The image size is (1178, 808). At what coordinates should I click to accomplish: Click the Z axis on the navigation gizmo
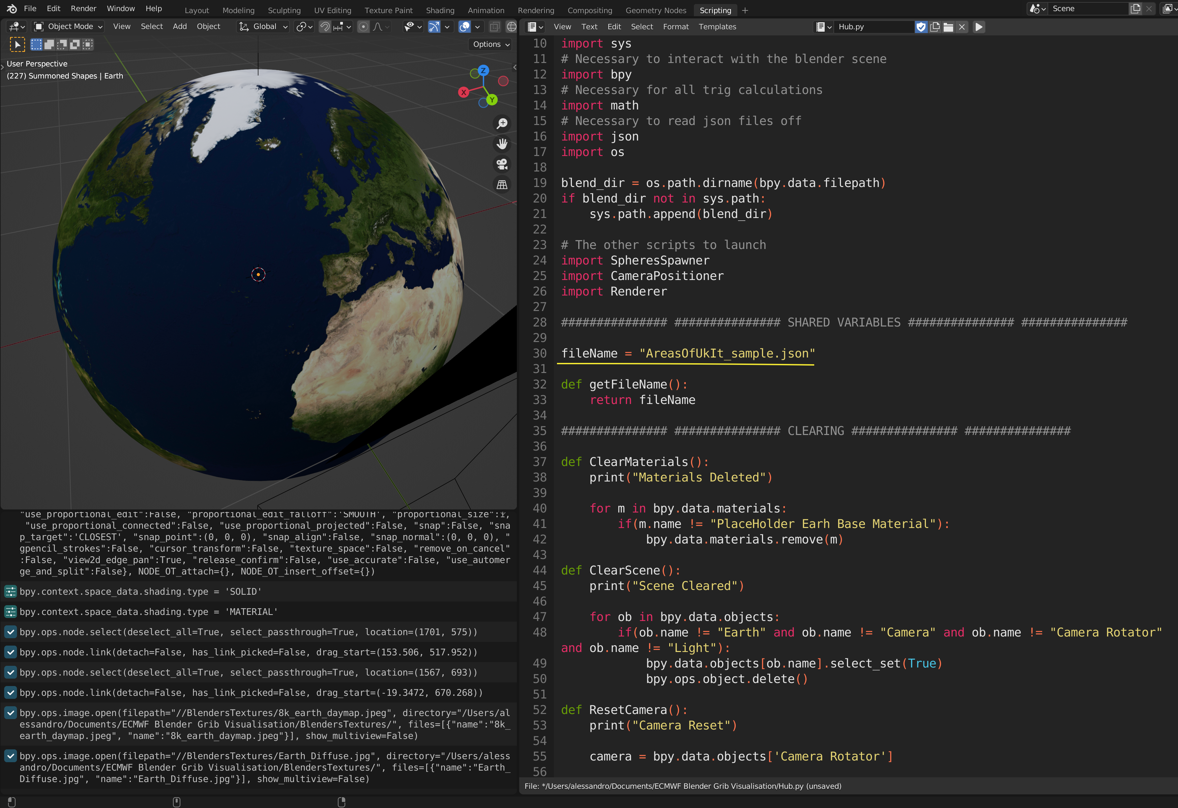pos(483,70)
